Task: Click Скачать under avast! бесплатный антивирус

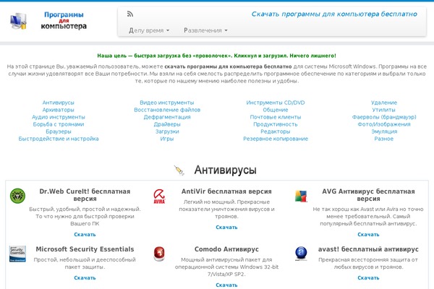Action: [x=368, y=277]
